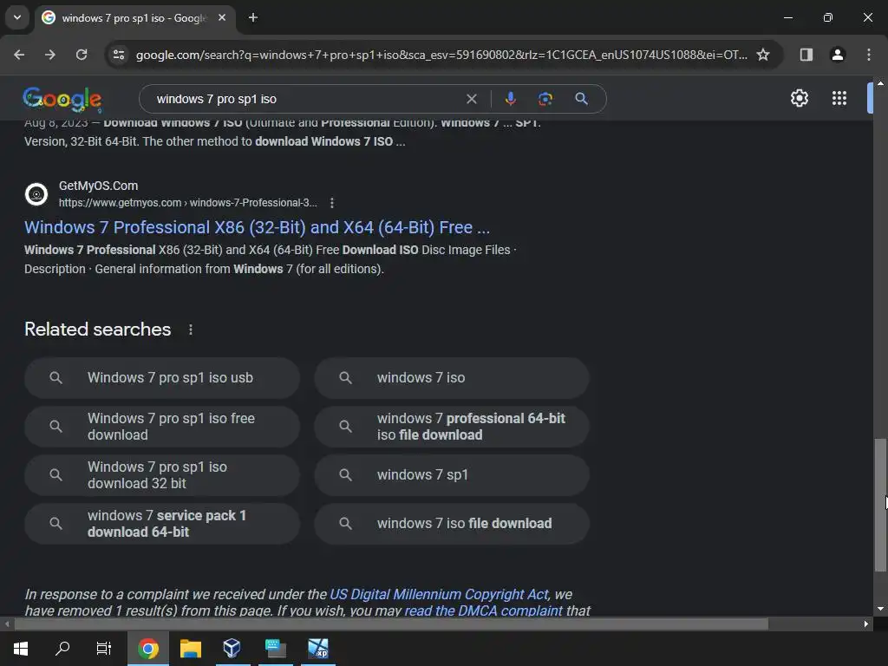Viewport: 888px width, 666px height.
Task: Clear the search box text
Action: pos(471,99)
